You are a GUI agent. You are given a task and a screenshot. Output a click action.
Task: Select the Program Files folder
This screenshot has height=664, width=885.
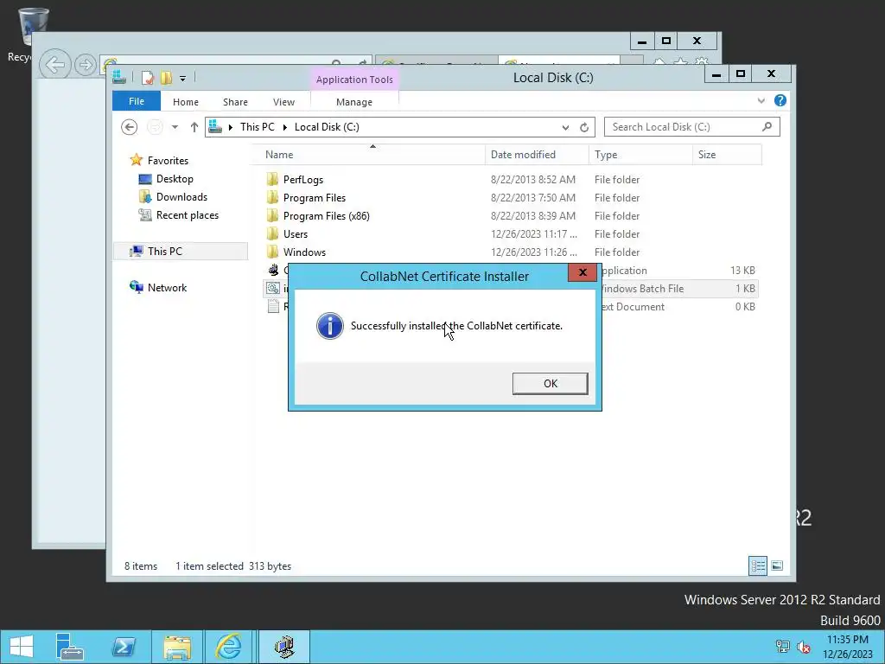click(315, 198)
